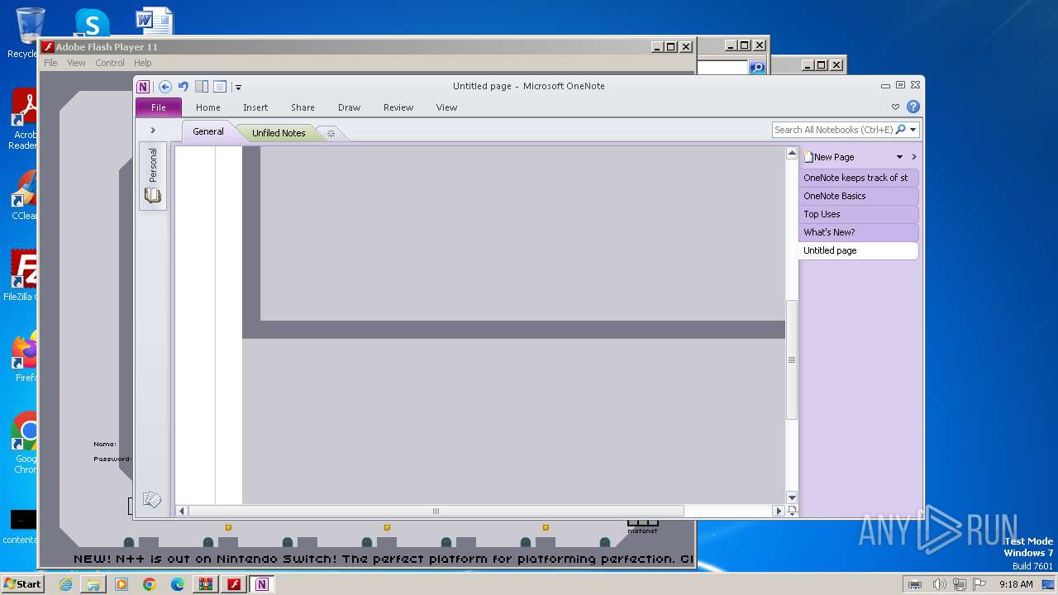Launch Microsoft Edge from the taskbar
1058x595 pixels.
coord(178,584)
